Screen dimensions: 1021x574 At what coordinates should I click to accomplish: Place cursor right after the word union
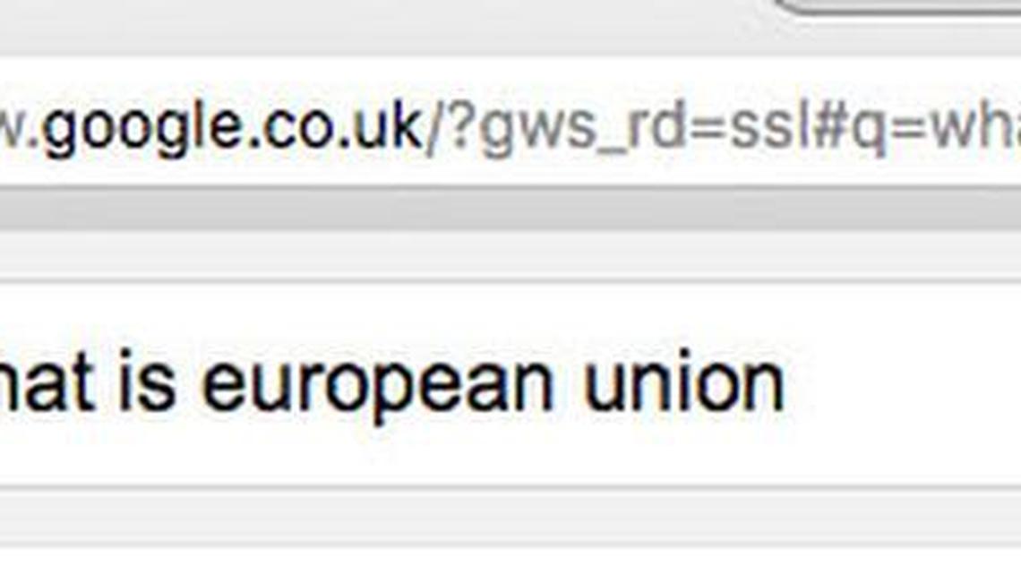[x=786, y=384]
